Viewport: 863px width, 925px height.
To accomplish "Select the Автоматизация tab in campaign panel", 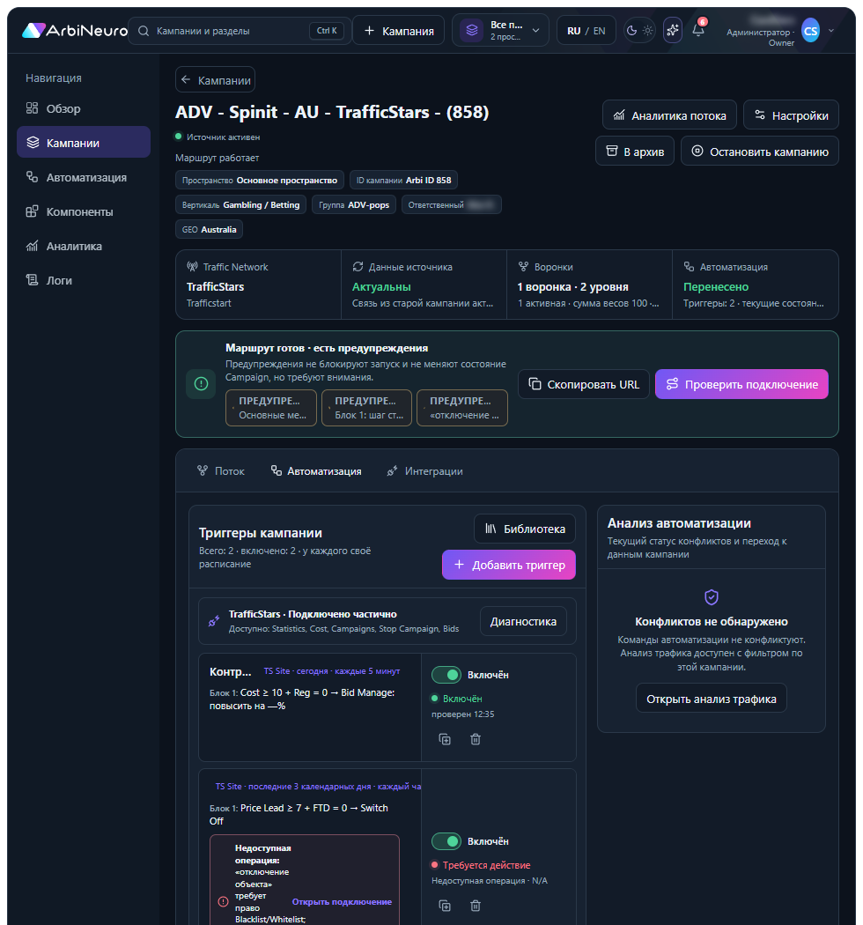I will tap(316, 470).
